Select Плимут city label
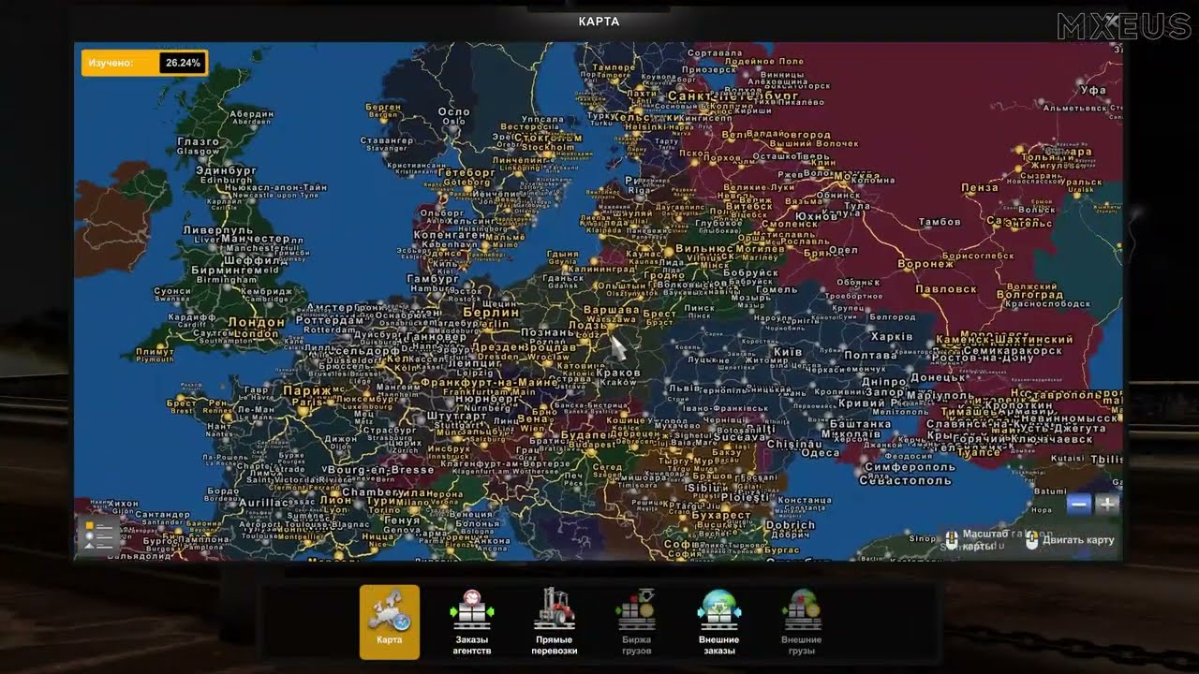The height and width of the screenshot is (674, 1199). pos(155,351)
